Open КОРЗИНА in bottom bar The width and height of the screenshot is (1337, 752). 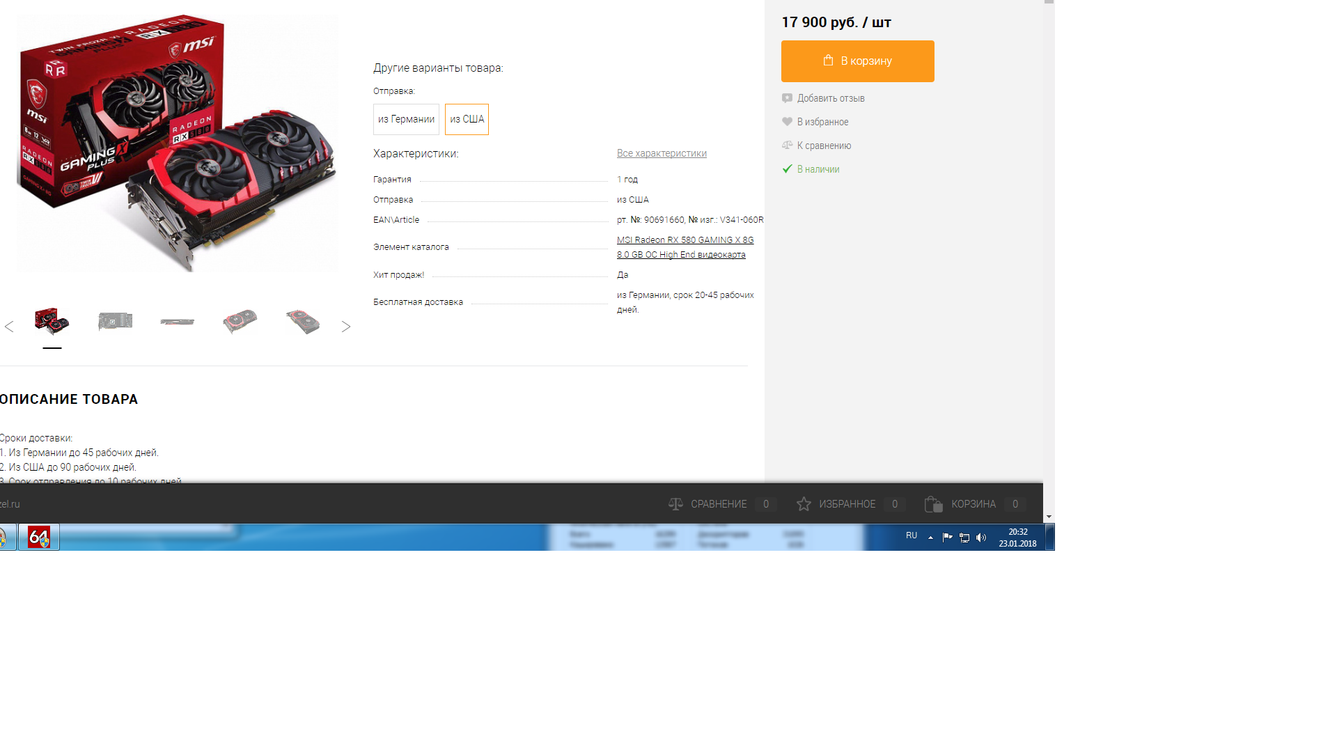pos(974,504)
